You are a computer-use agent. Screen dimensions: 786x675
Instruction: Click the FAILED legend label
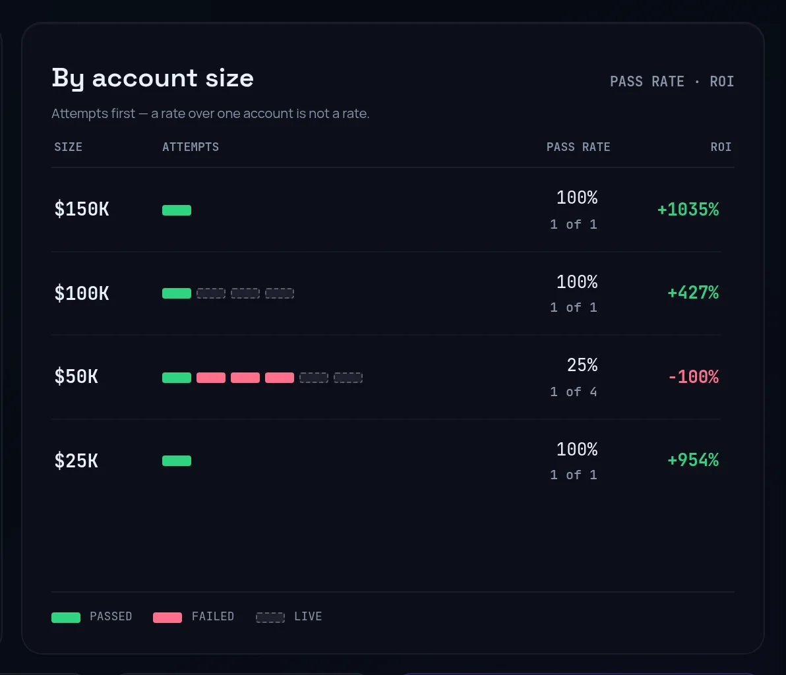213,616
